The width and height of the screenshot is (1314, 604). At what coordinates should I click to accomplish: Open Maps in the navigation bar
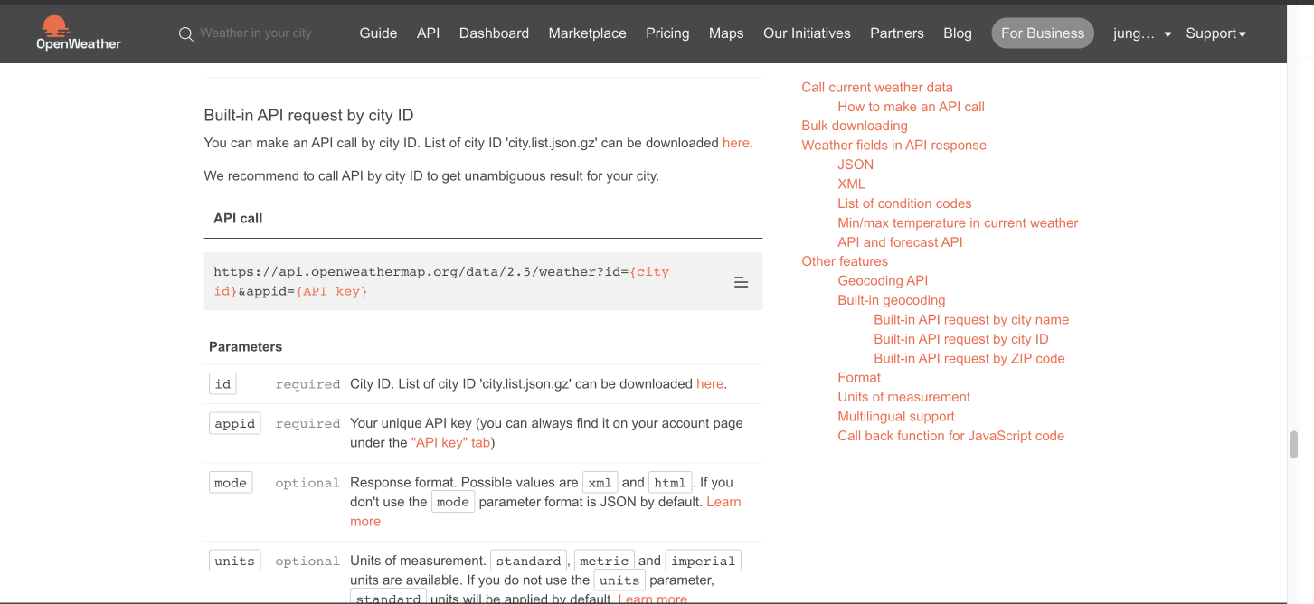pyautogui.click(x=726, y=33)
